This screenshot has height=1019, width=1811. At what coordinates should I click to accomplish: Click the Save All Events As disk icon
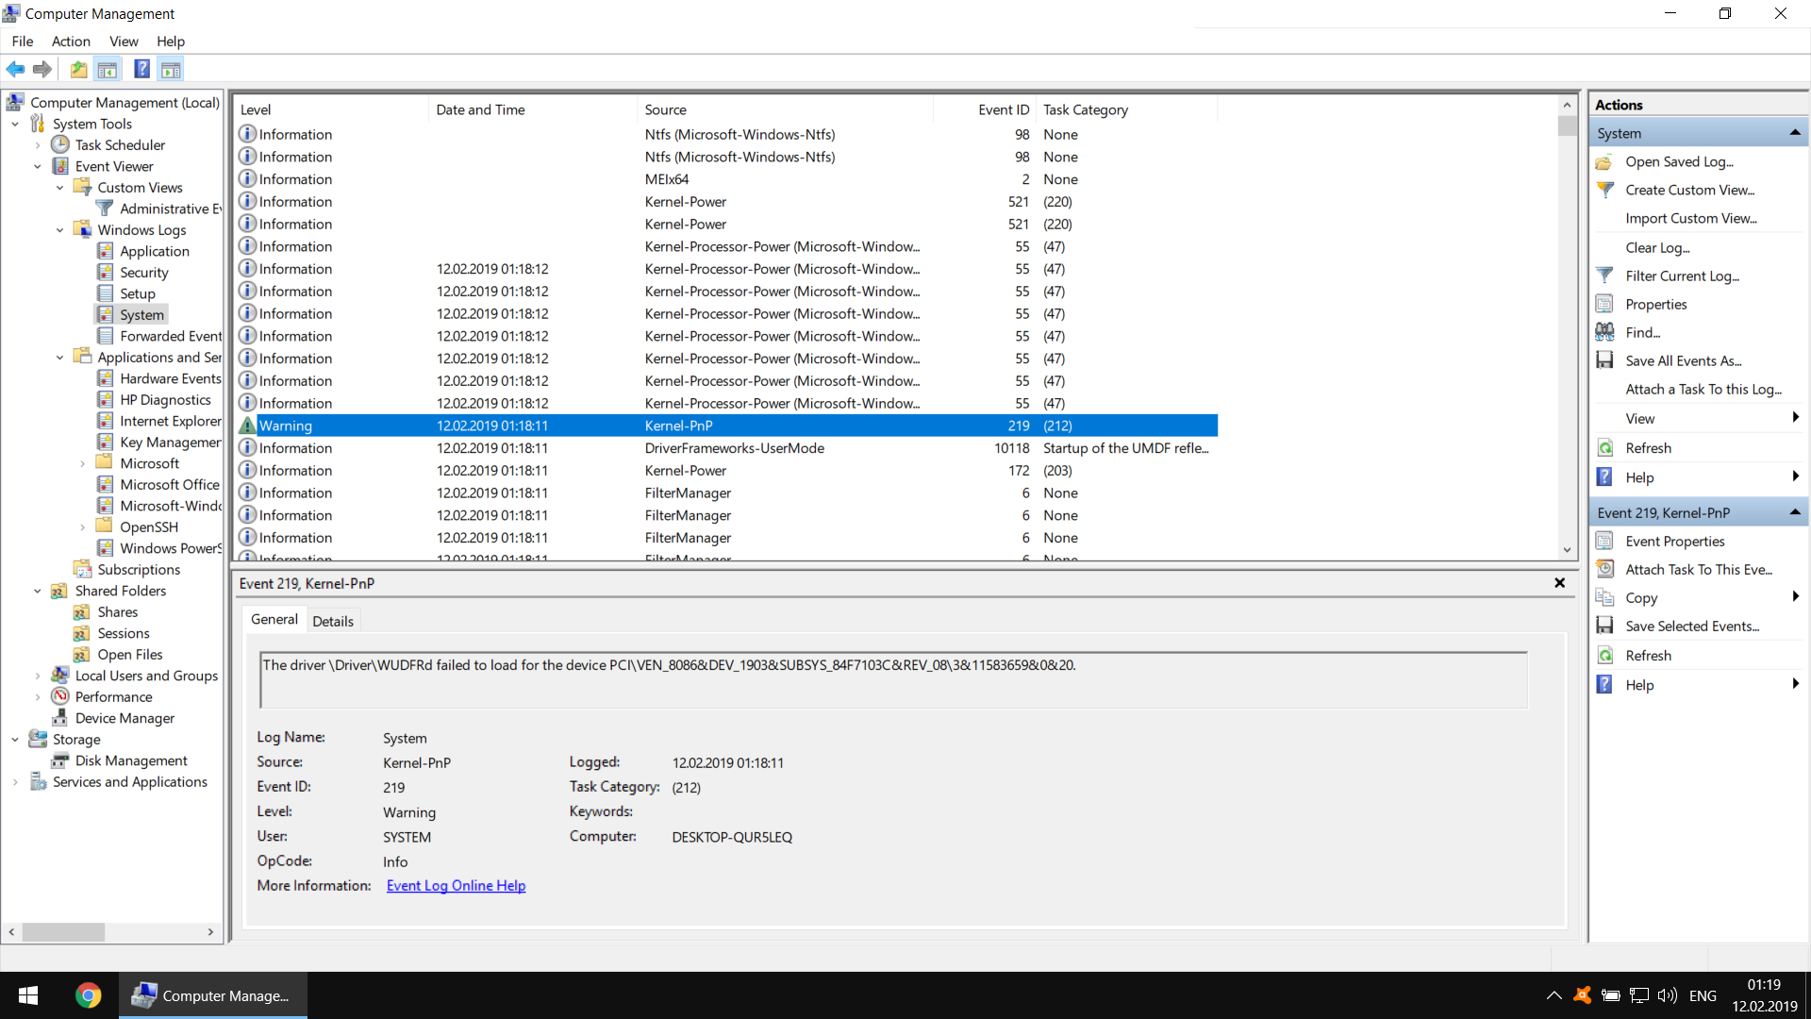tap(1605, 360)
